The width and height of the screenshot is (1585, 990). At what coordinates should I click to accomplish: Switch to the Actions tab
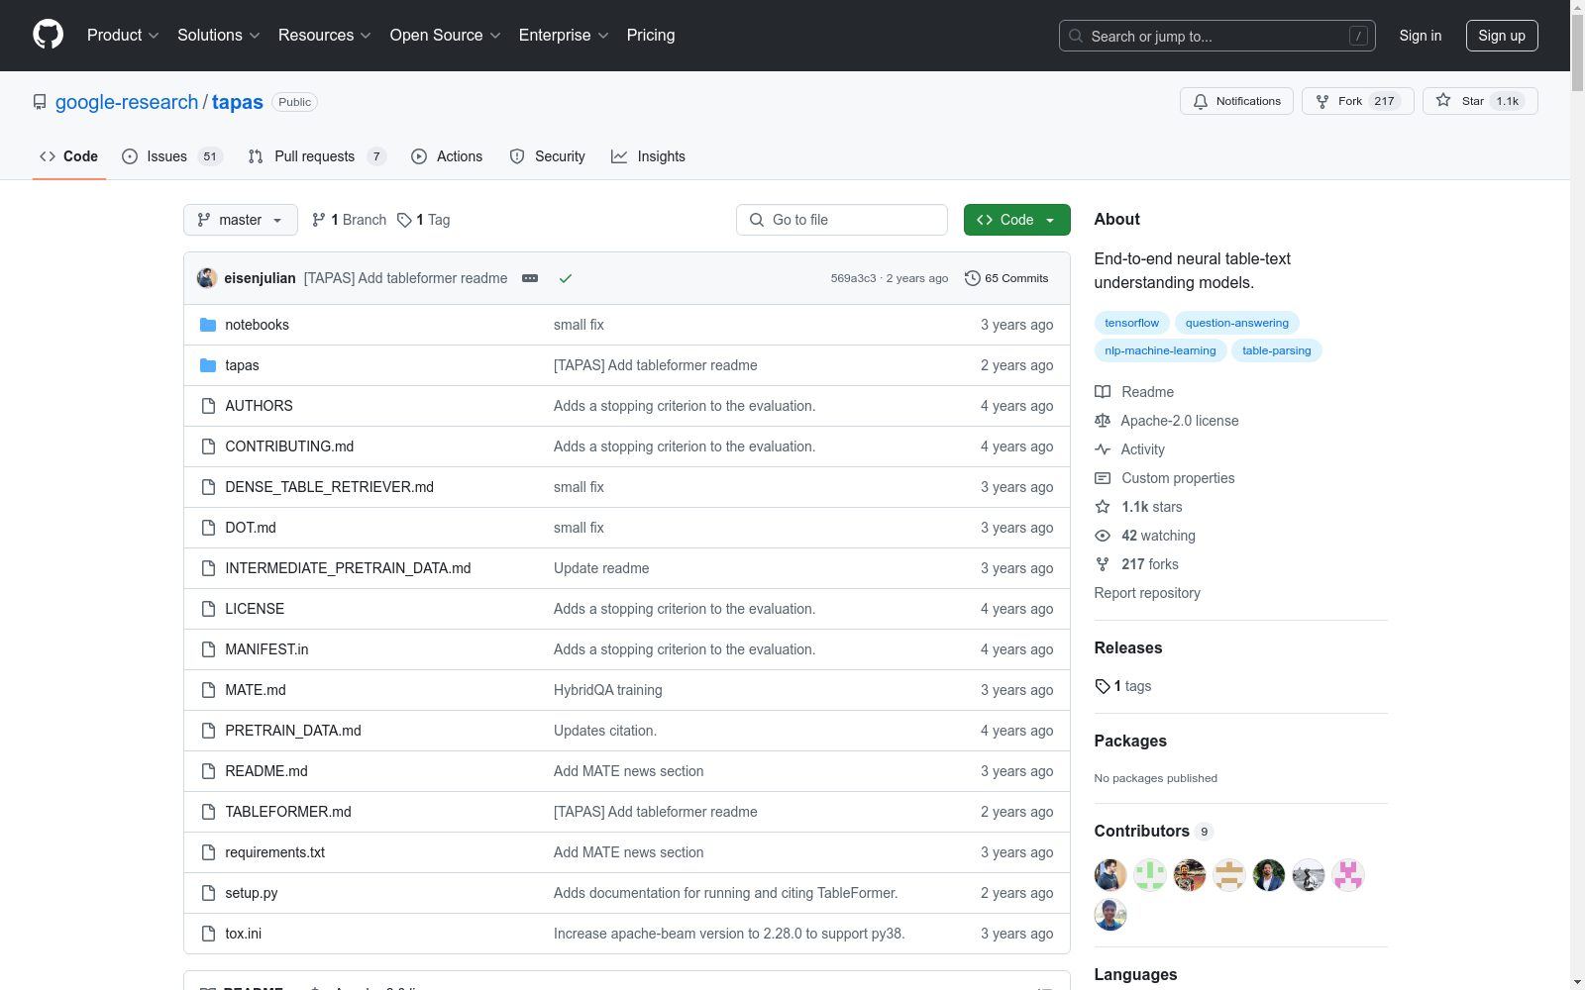click(x=447, y=156)
